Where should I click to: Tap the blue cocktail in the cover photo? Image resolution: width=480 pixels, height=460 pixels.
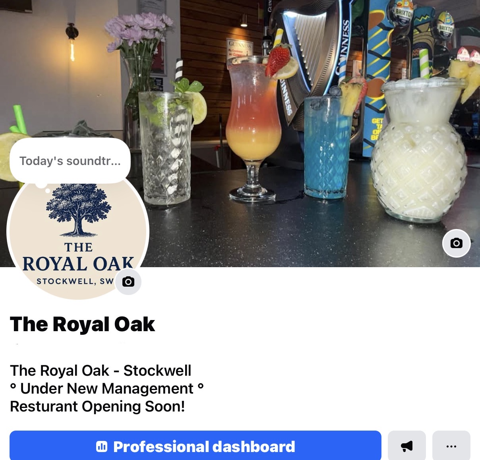pyautogui.click(x=326, y=145)
